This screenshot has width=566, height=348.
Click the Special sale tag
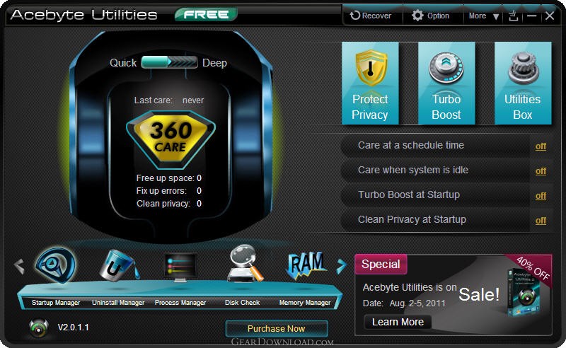381,264
